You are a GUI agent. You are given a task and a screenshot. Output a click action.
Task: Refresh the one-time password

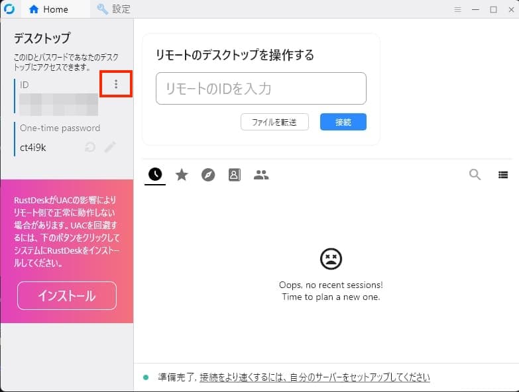(x=90, y=147)
